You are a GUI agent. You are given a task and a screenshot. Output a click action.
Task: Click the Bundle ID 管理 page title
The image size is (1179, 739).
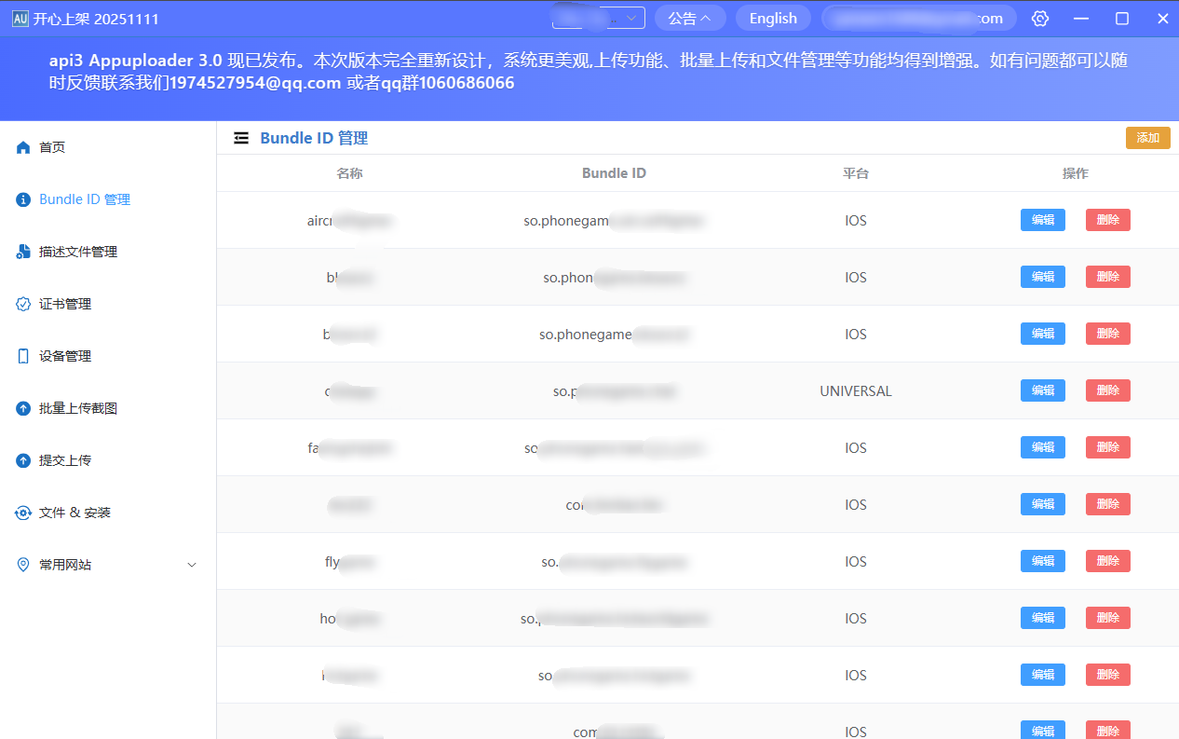[314, 138]
